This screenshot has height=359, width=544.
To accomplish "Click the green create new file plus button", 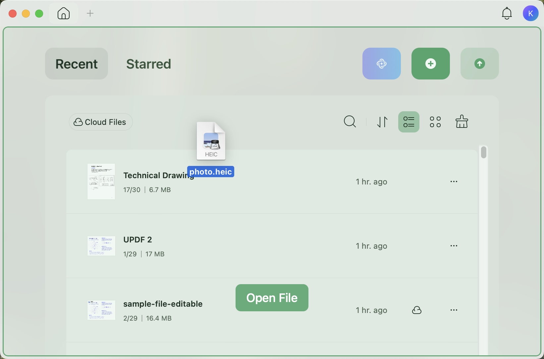I will coord(431,64).
